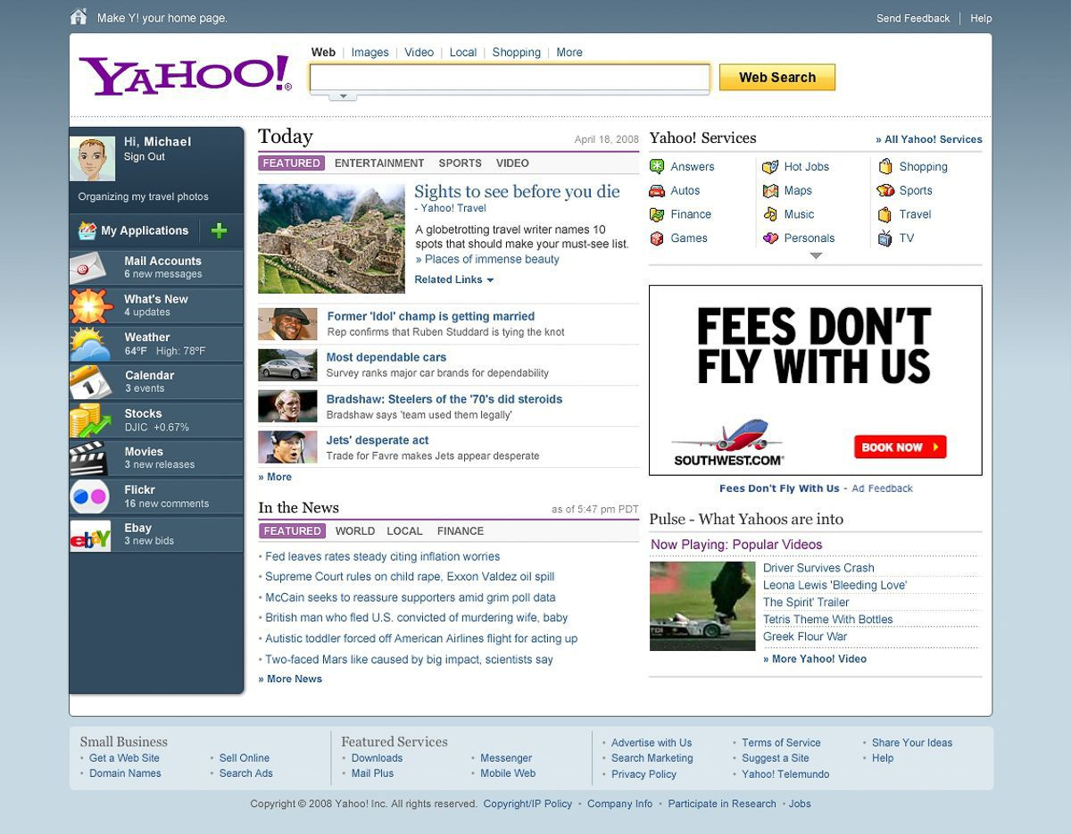1071x834 pixels.
Task: Select the Video search tab
Action: click(419, 53)
